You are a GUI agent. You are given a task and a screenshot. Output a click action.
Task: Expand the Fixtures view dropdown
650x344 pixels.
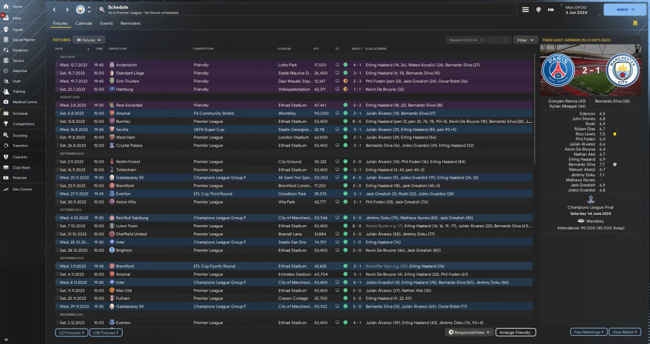coord(89,40)
